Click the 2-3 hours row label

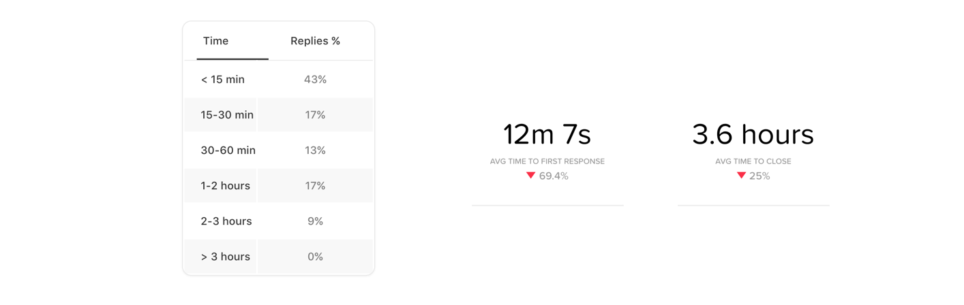click(x=226, y=221)
